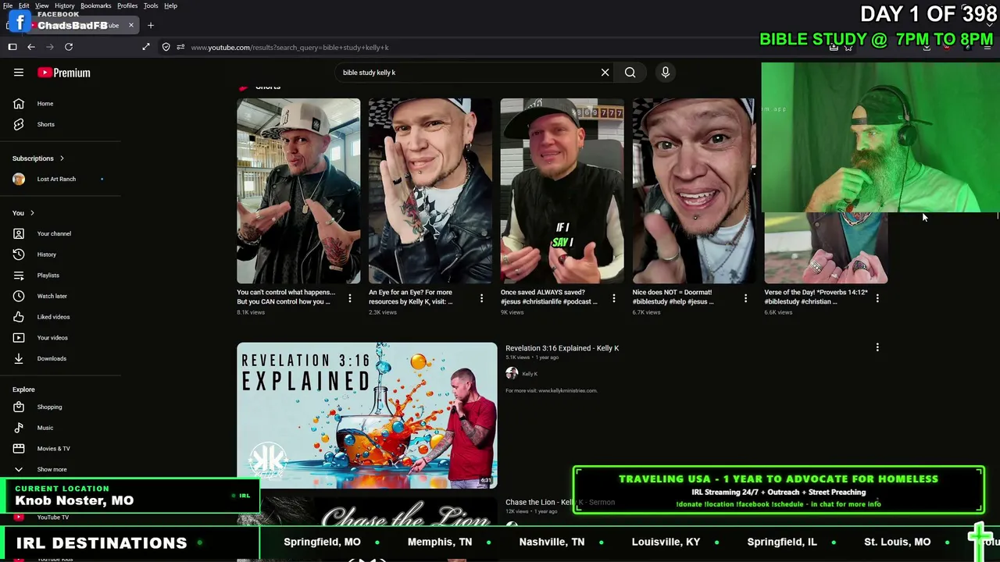This screenshot has height=562, width=1000.
Task: Start voice search with the microphone
Action: [x=666, y=73]
